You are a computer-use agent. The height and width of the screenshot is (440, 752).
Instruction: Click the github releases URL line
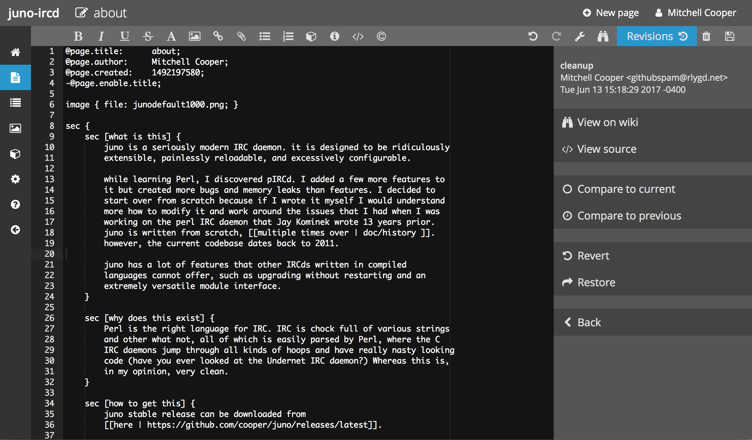[243, 425]
